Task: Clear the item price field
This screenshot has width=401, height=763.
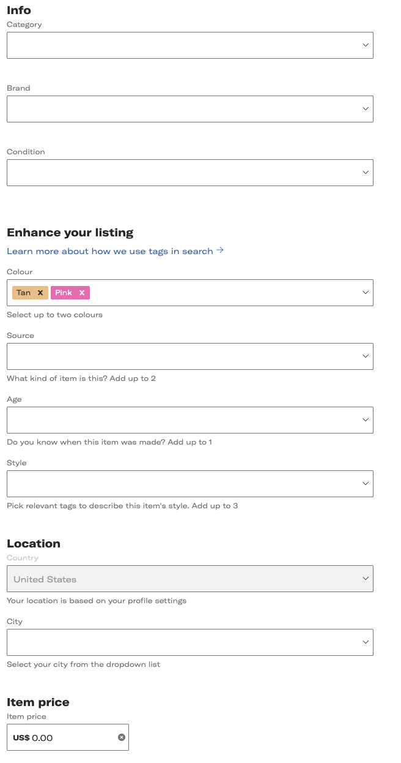Action: tap(122, 737)
